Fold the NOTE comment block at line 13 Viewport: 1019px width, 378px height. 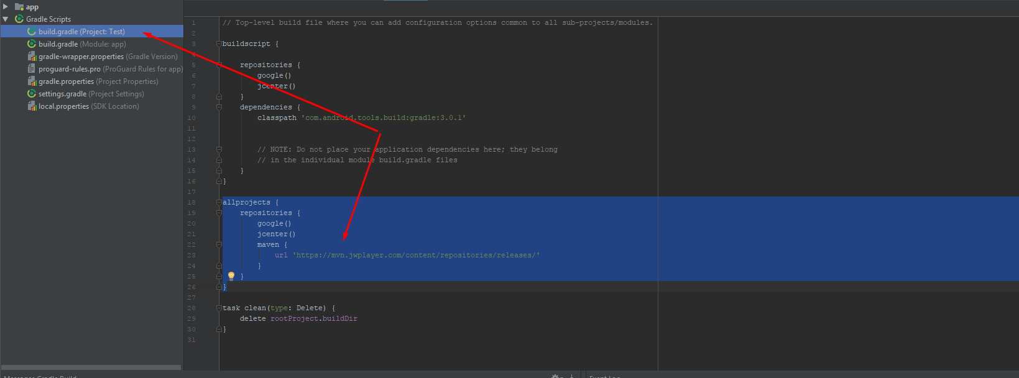(x=219, y=149)
